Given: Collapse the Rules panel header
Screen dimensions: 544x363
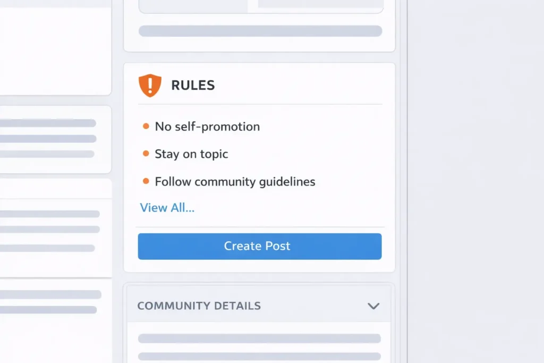Looking at the screenshot, I should [192, 85].
